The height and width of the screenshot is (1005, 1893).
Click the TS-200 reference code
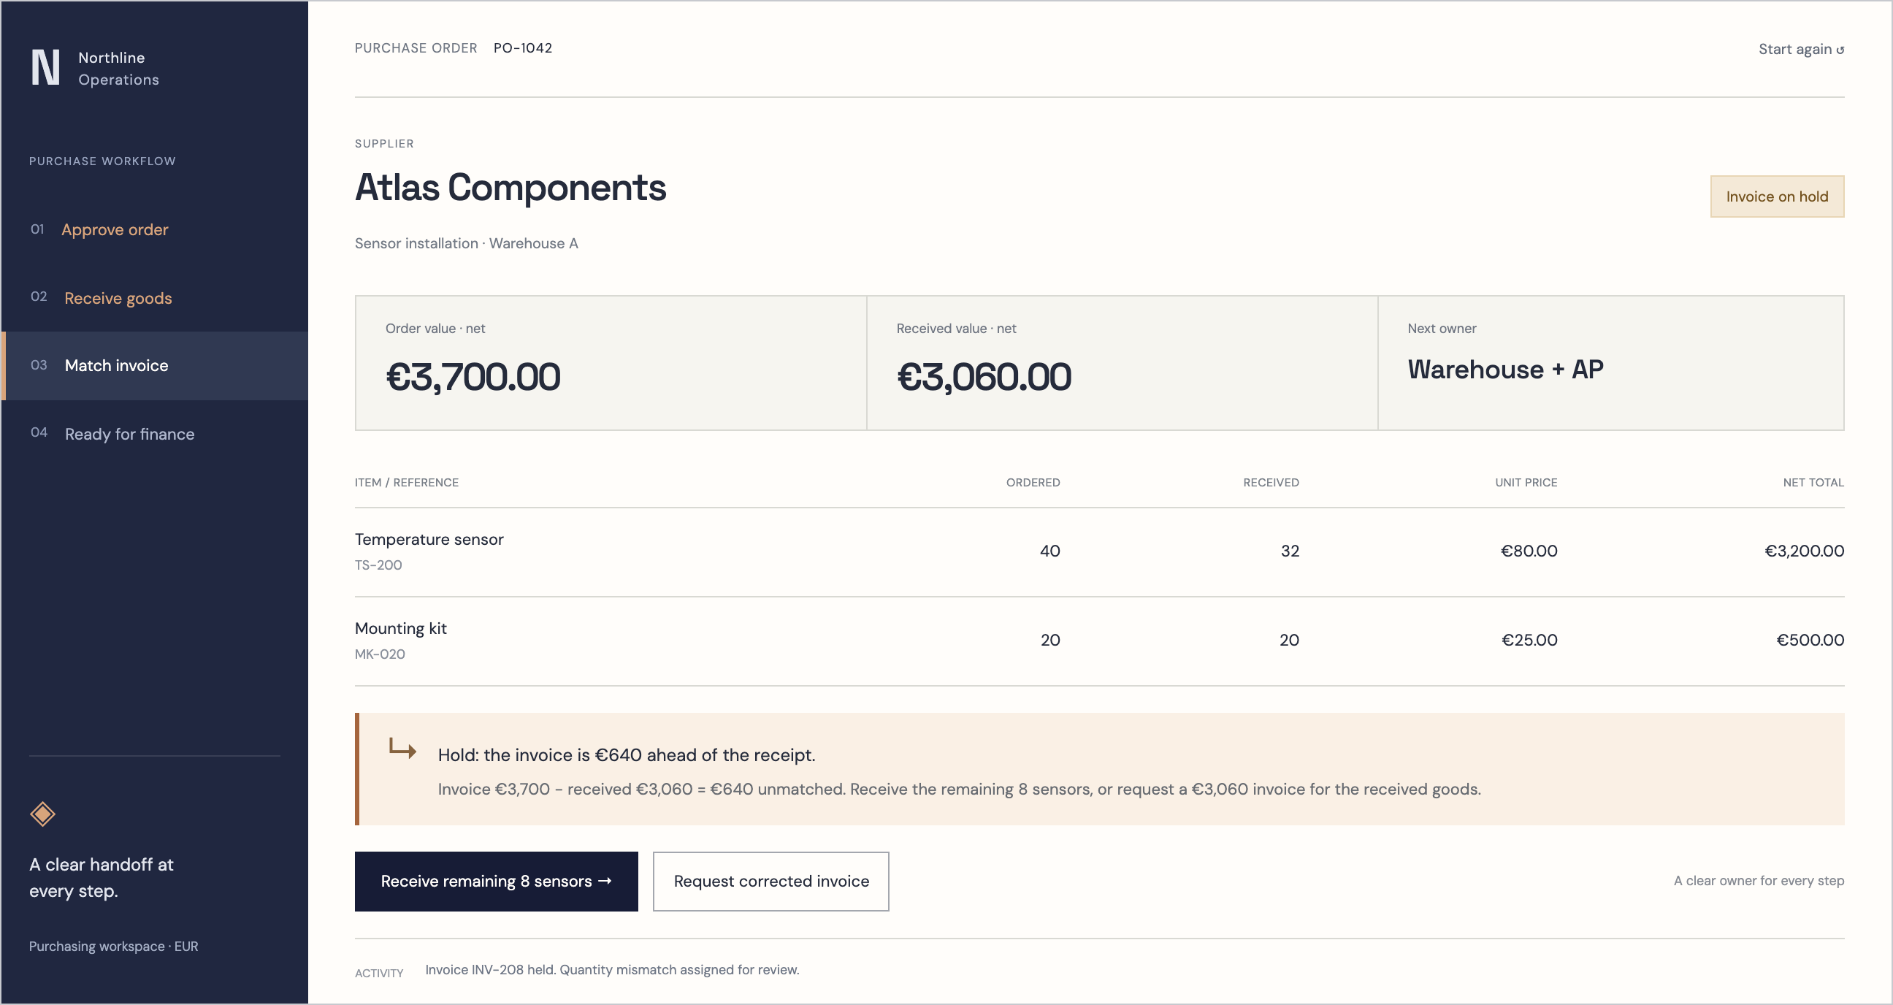click(x=378, y=565)
